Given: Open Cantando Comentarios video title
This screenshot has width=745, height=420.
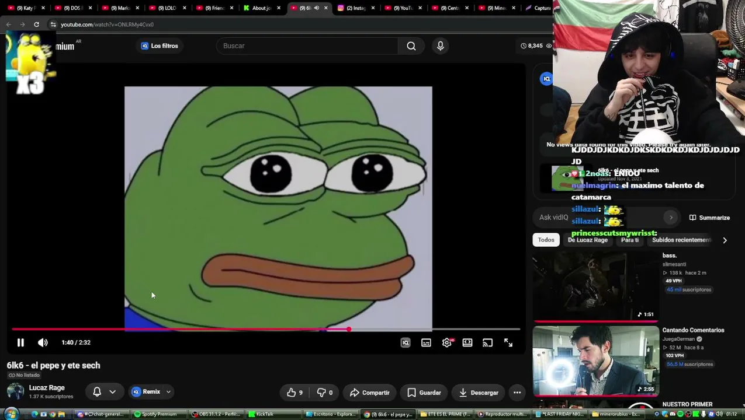Looking at the screenshot, I should pyautogui.click(x=693, y=330).
